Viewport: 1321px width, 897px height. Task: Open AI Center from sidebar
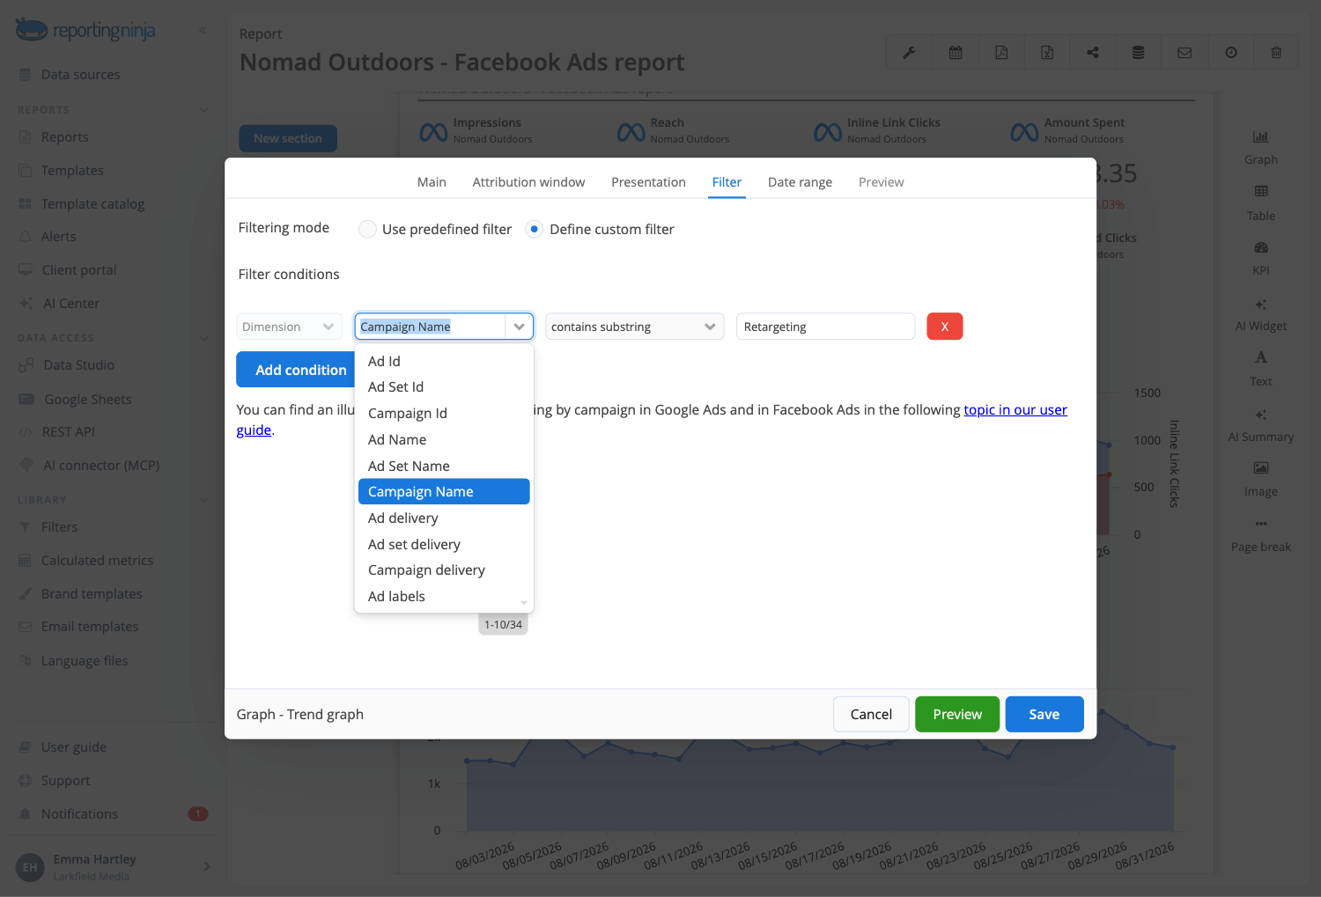71,304
